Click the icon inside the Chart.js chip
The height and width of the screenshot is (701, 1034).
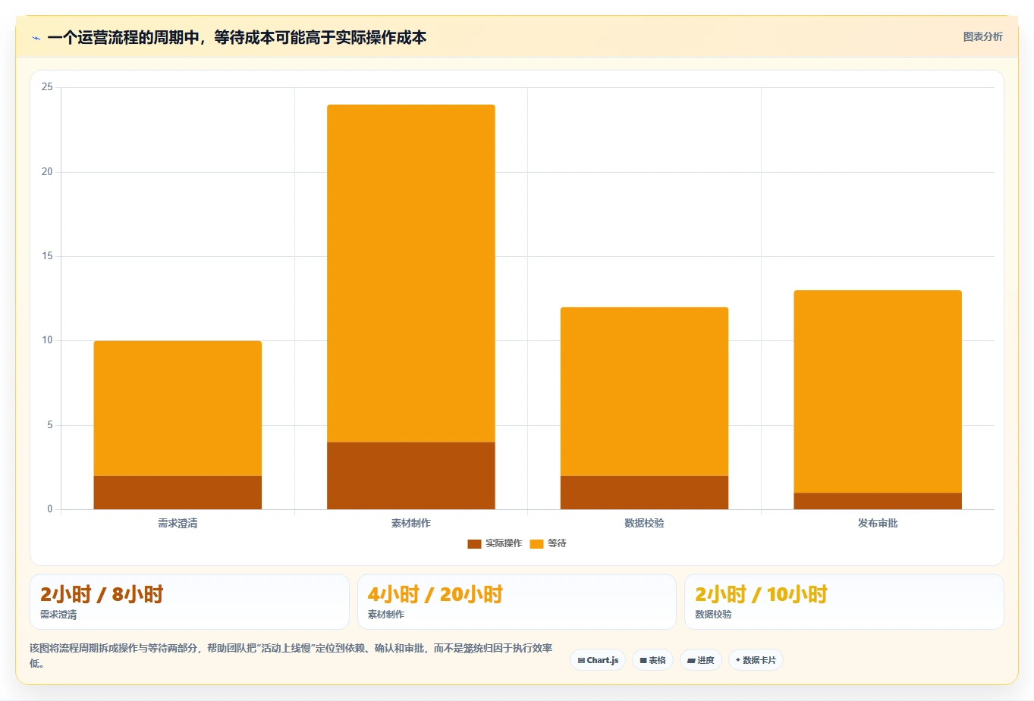point(581,660)
